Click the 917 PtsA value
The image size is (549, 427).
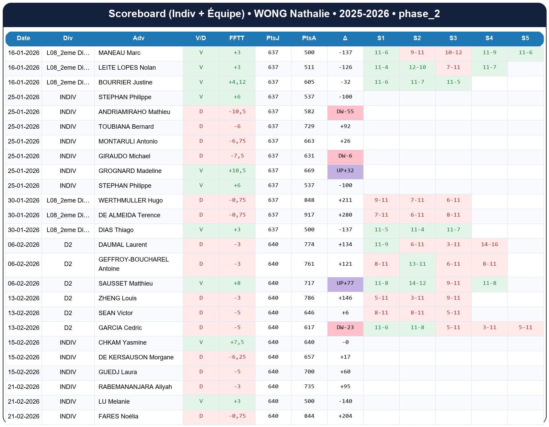(x=309, y=215)
